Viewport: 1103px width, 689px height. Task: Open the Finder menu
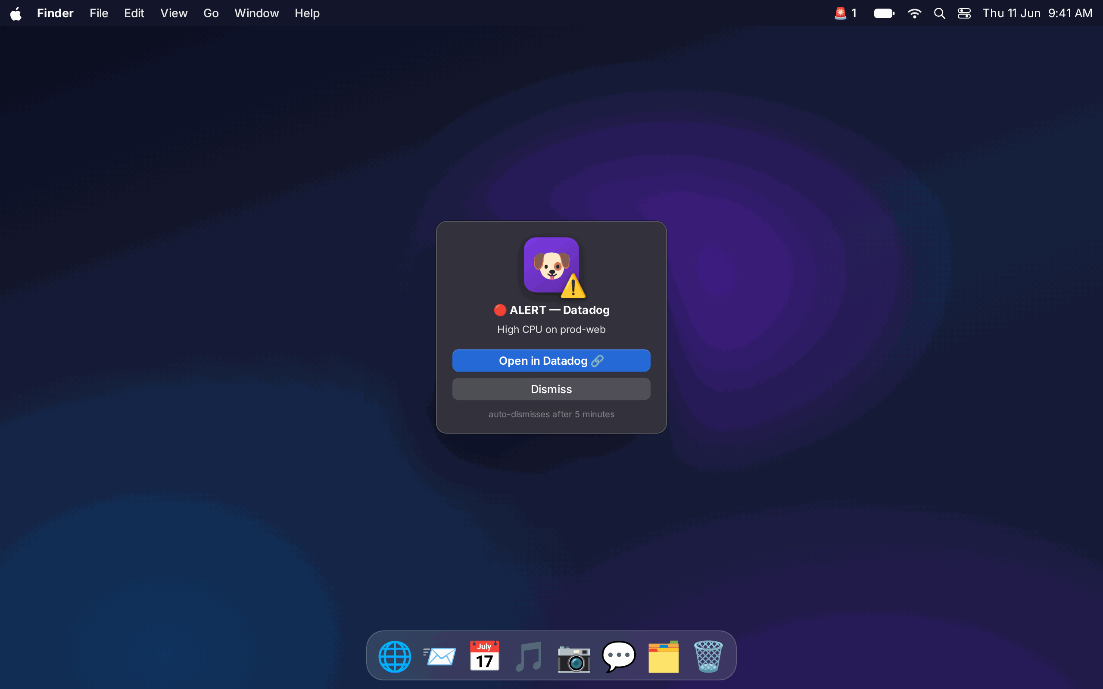click(x=55, y=13)
